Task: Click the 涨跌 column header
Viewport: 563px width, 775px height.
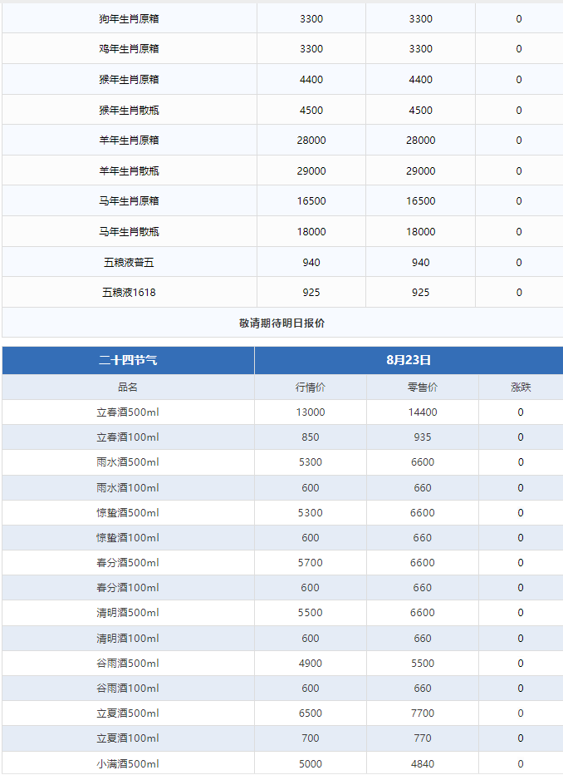Action: click(521, 387)
